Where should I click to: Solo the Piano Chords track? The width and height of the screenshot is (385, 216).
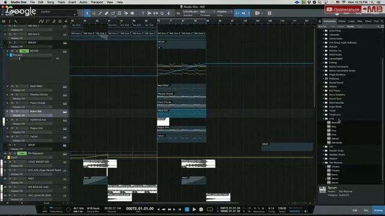16,103
